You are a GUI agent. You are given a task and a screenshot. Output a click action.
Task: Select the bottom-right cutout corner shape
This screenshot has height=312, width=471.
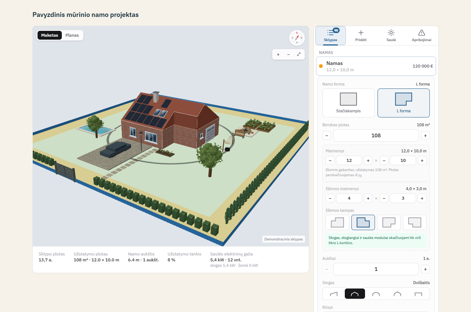(389, 222)
